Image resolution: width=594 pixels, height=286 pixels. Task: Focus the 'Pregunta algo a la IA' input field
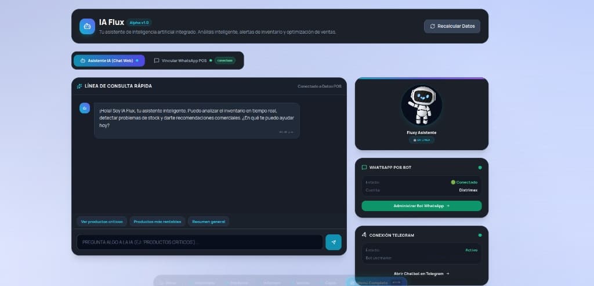click(x=200, y=242)
